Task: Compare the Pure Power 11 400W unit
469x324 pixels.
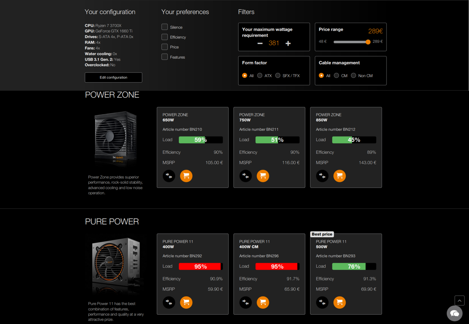Action: (x=169, y=302)
